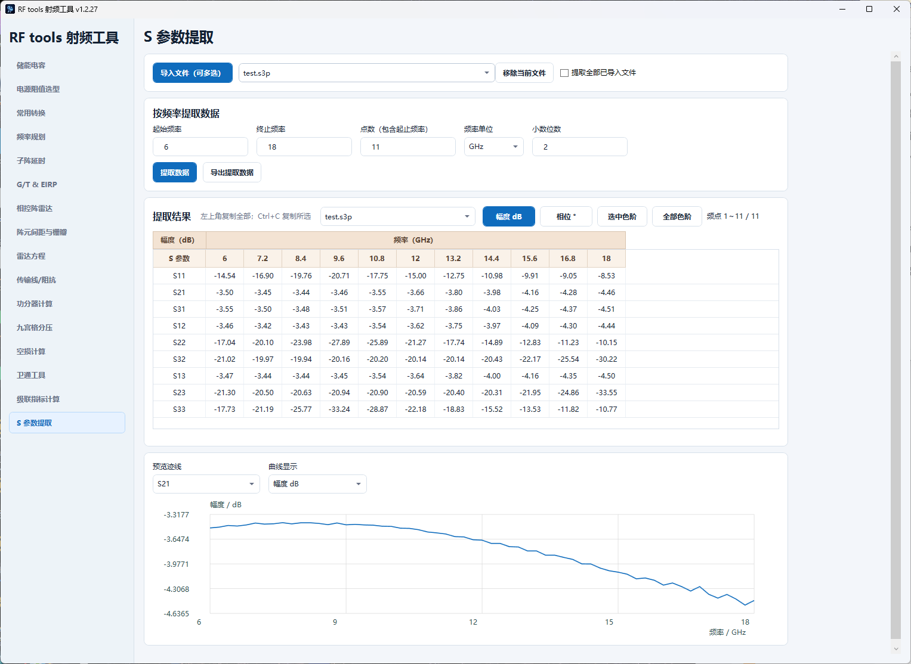
Task: Click the 导入文件 (可多选) button
Action: tap(193, 73)
